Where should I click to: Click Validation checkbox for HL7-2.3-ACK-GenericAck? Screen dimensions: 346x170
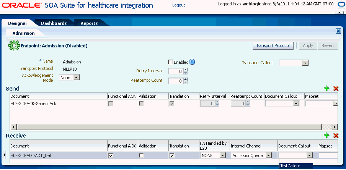click(141, 104)
